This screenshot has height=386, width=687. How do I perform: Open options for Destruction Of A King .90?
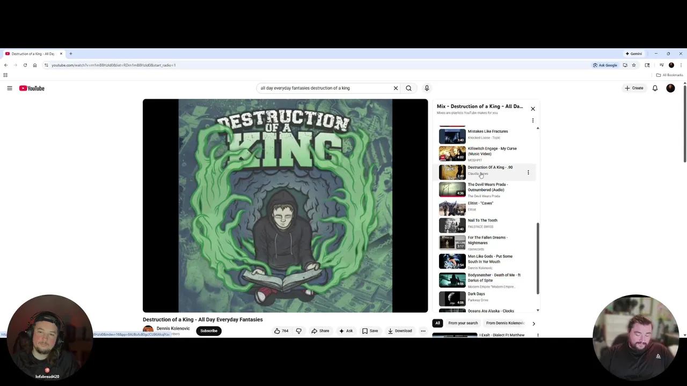click(x=528, y=172)
